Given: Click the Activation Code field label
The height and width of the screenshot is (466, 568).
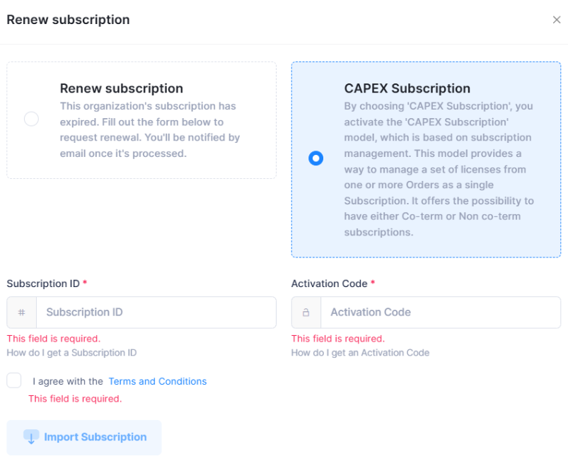Looking at the screenshot, I should point(329,284).
